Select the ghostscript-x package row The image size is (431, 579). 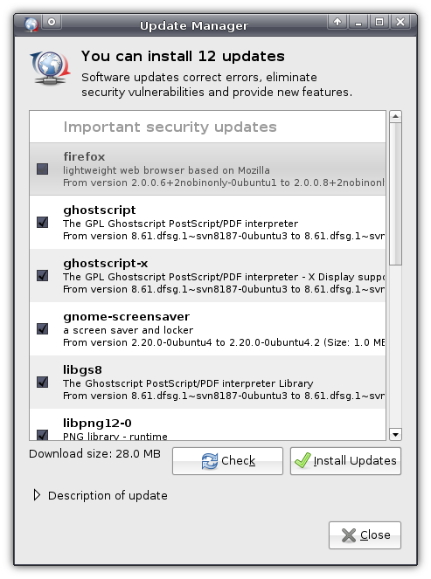tap(207, 275)
